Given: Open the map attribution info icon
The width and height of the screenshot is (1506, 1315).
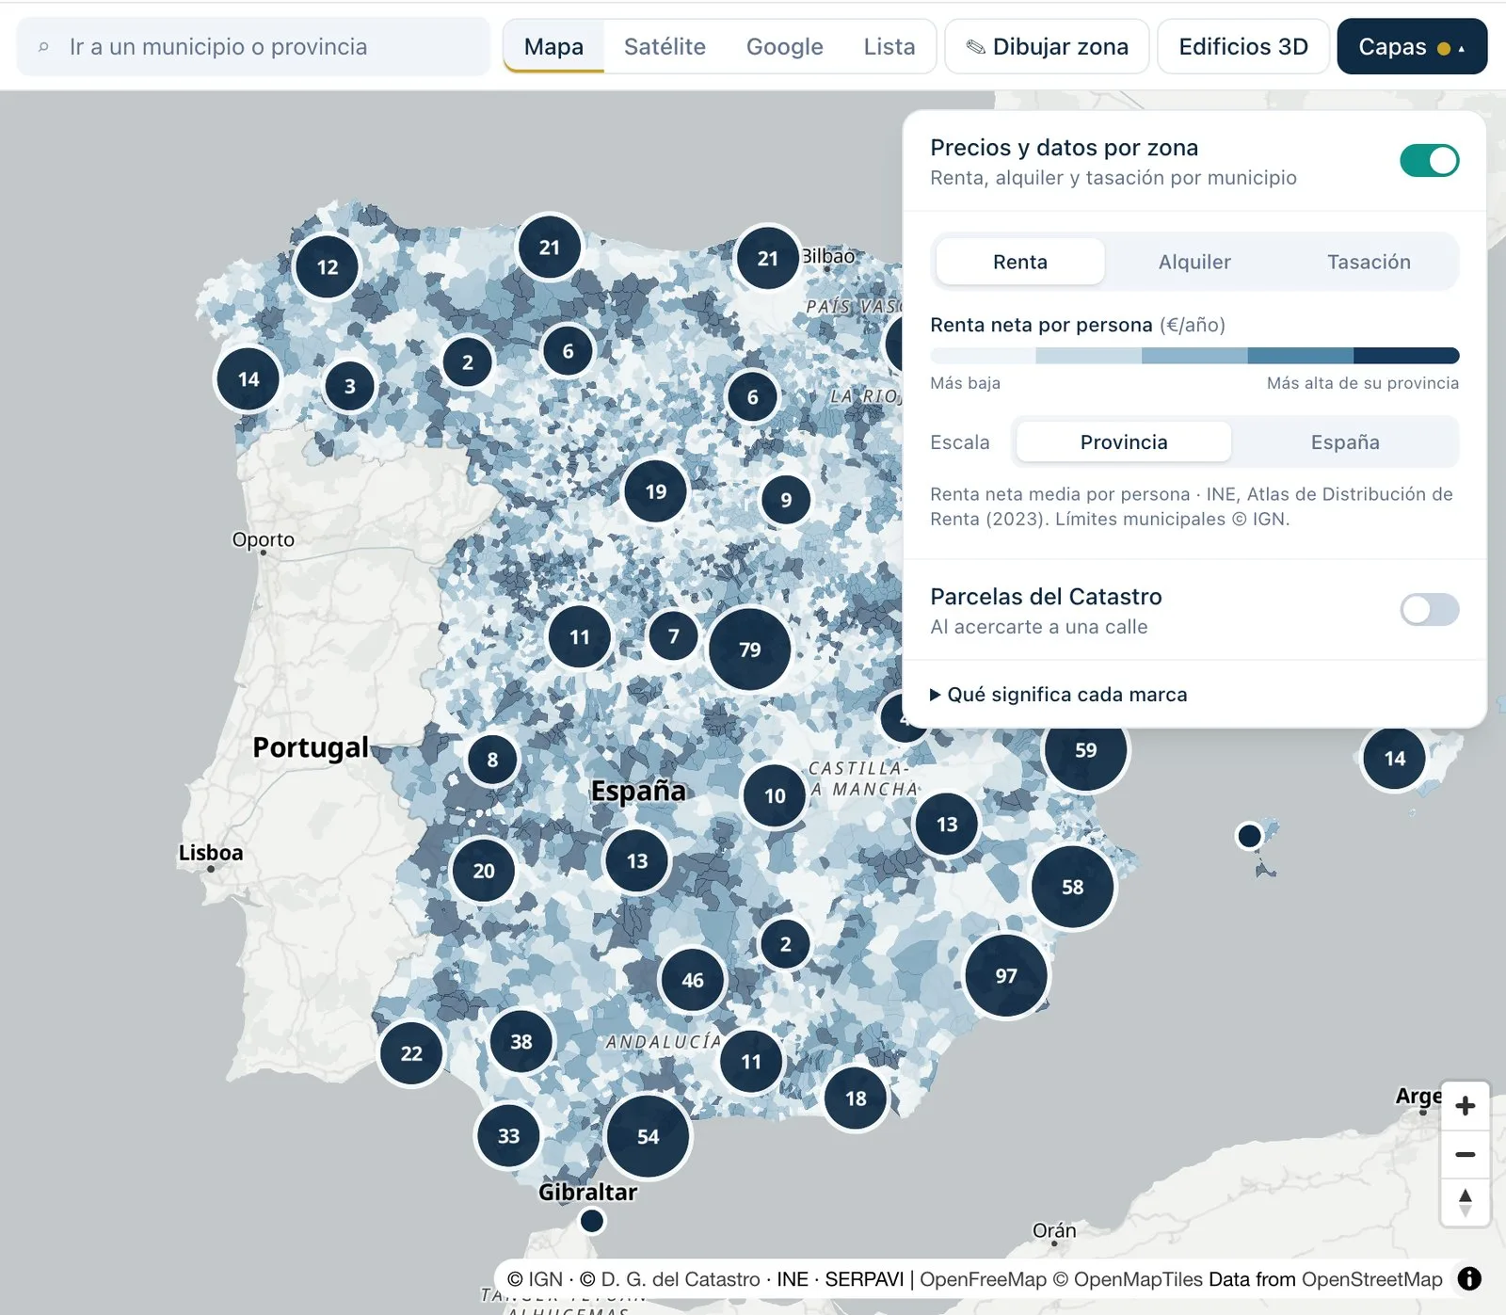Looking at the screenshot, I should (x=1469, y=1278).
